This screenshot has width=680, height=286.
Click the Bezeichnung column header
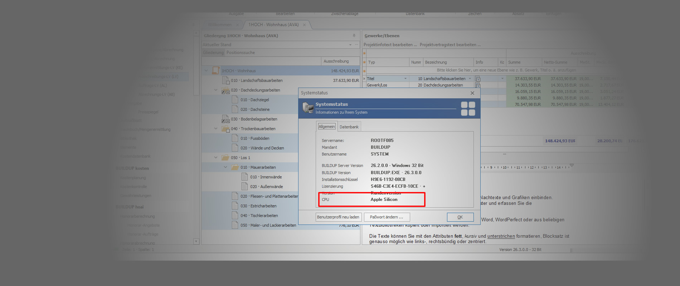pos(448,62)
